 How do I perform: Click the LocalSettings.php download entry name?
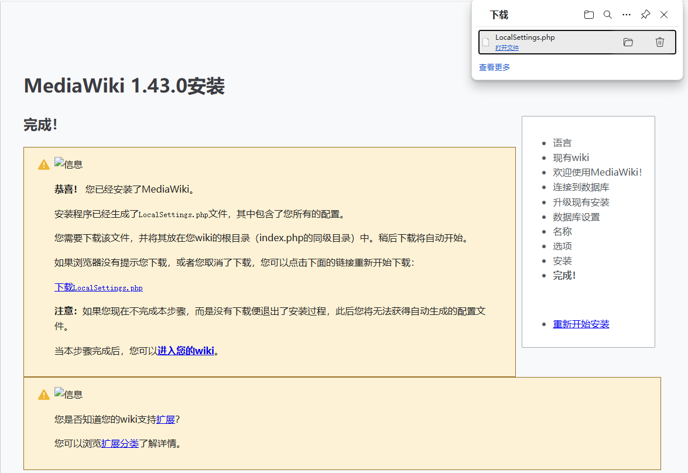(x=525, y=37)
